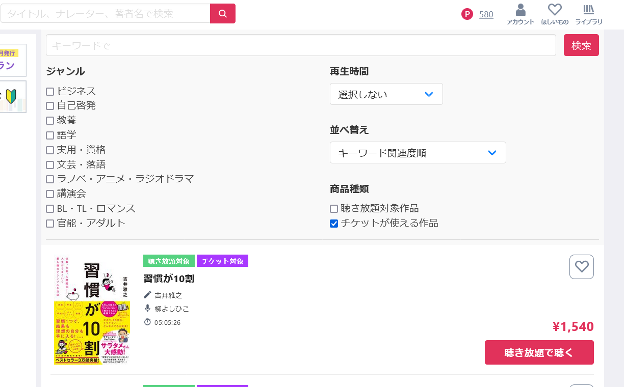Expand the 再生時間 dropdown
The width and height of the screenshot is (624, 387).
pyautogui.click(x=386, y=94)
